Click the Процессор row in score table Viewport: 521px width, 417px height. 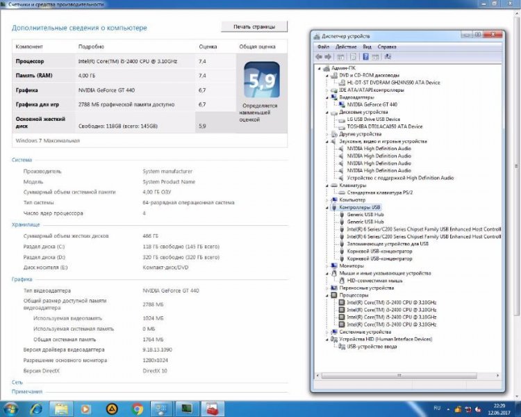[x=124, y=61]
